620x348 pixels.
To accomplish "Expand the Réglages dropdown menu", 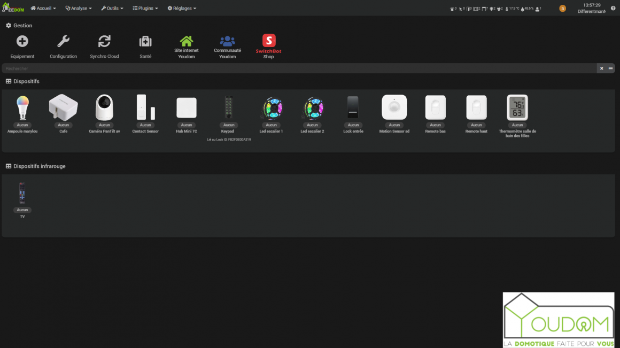I will point(182,9).
